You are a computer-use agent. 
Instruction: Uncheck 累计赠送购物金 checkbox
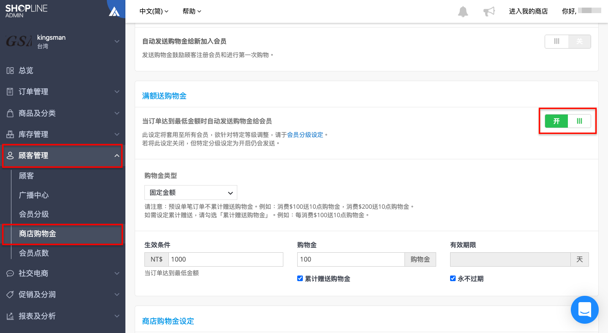point(300,278)
